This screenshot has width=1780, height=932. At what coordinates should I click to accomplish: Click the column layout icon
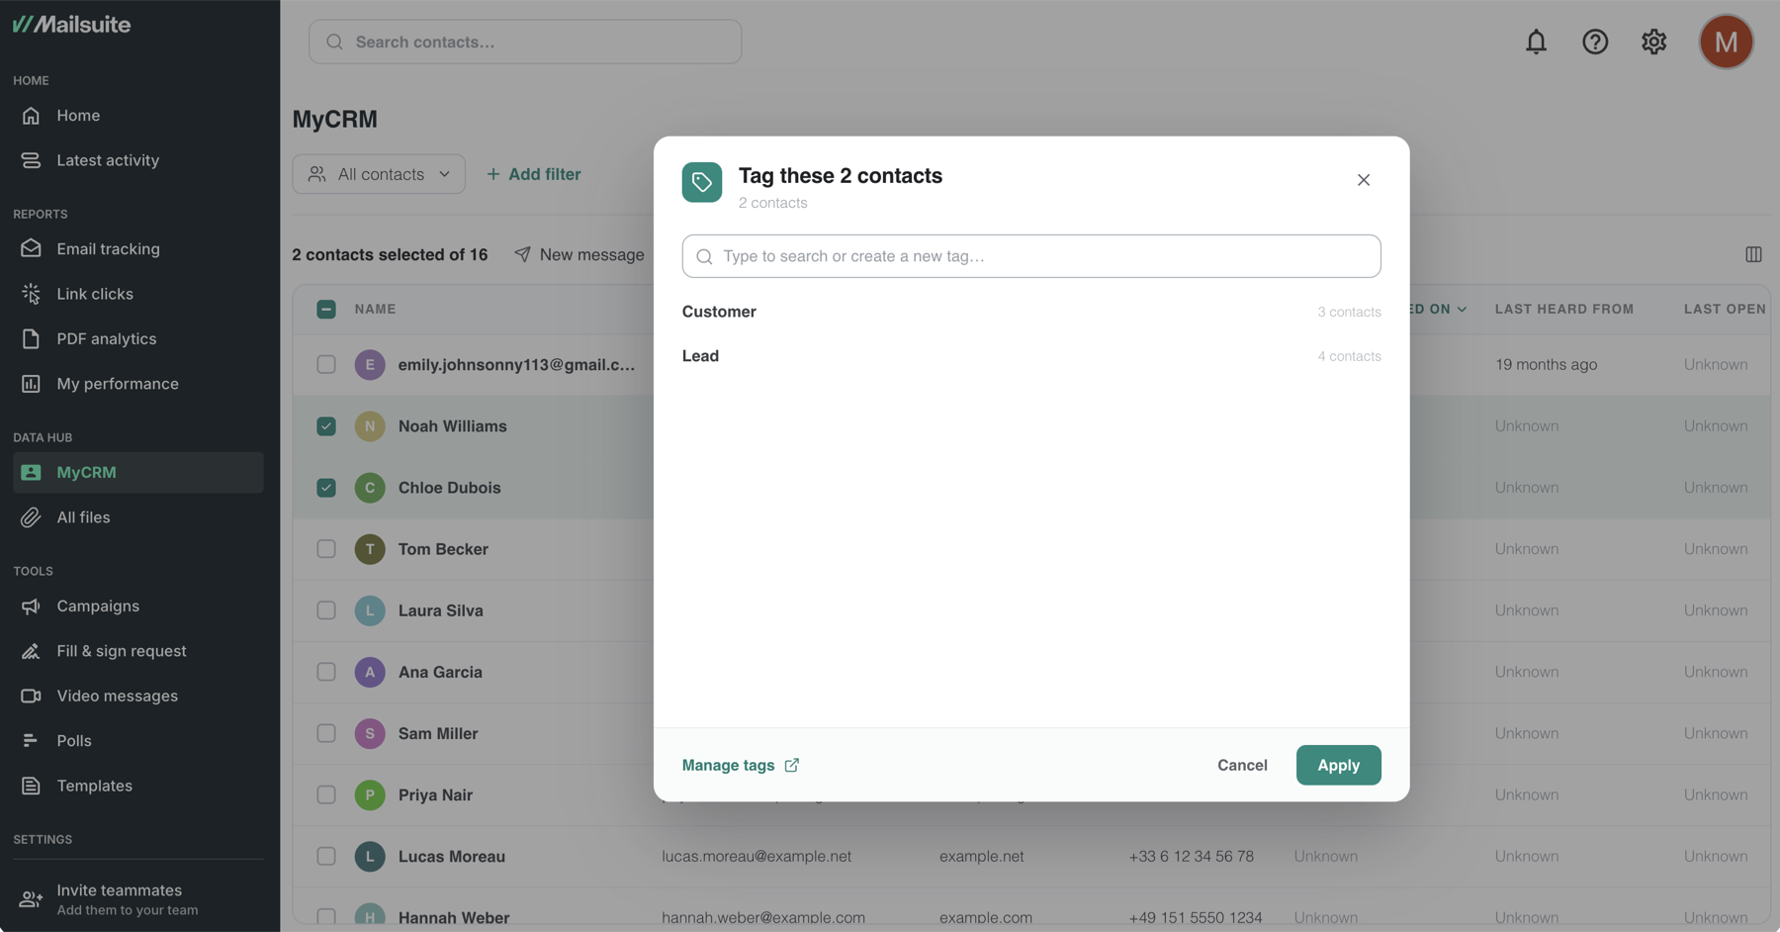pyautogui.click(x=1753, y=254)
